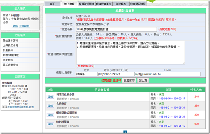210x134 pixels.
Task: Click 編輯 for the 綠色博覽會 sub-plan
Action: [50, 124]
